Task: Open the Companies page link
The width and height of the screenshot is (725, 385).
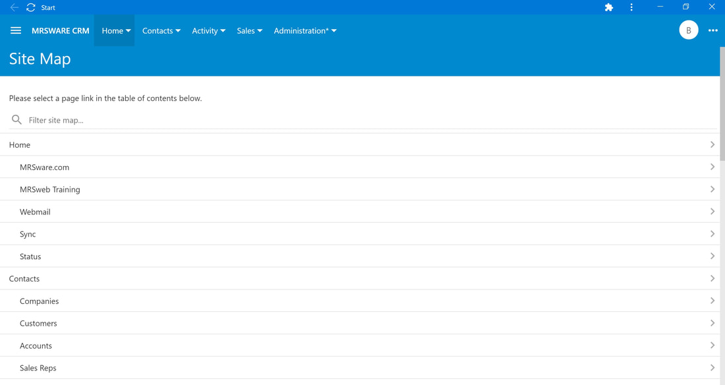Action: (x=360, y=301)
